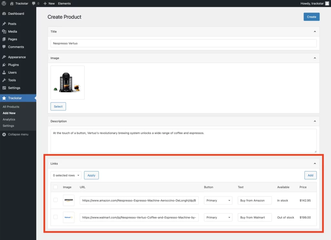Open the Button style dropdown for Amazon row
The image size is (331, 240).
tap(218, 200)
